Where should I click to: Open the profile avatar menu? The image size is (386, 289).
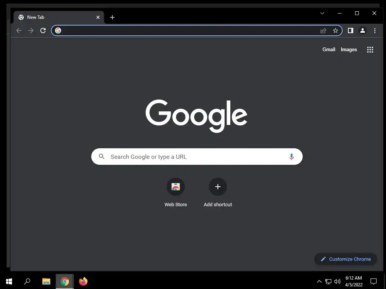pyautogui.click(x=362, y=30)
